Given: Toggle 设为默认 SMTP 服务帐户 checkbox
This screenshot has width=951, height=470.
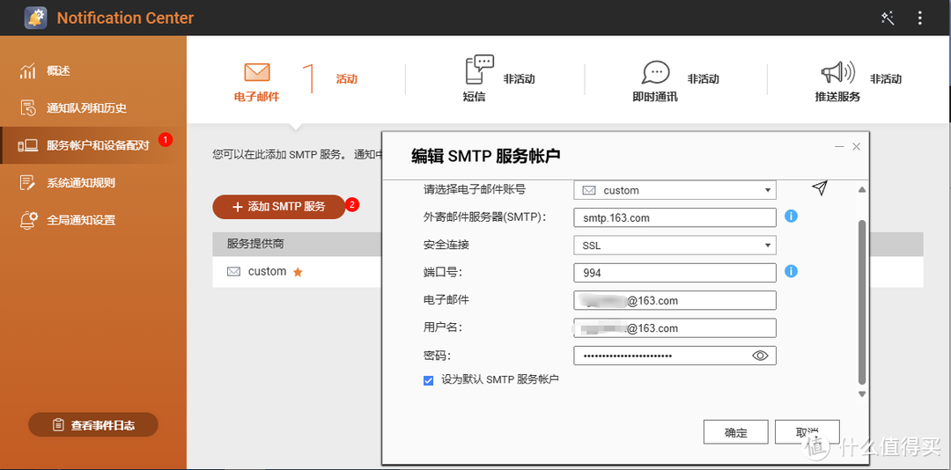Looking at the screenshot, I should pyautogui.click(x=429, y=380).
